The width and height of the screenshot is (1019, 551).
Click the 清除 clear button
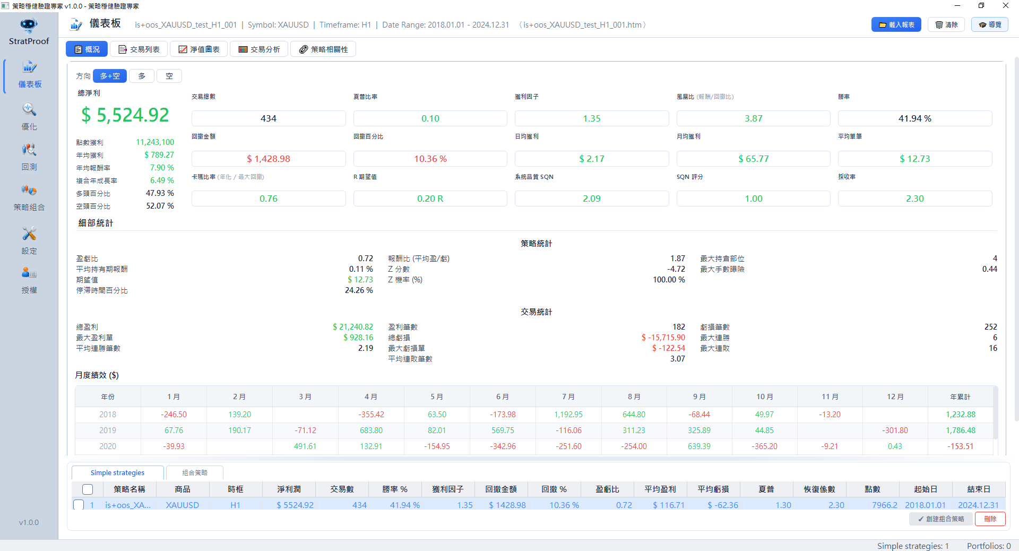pyautogui.click(x=946, y=25)
